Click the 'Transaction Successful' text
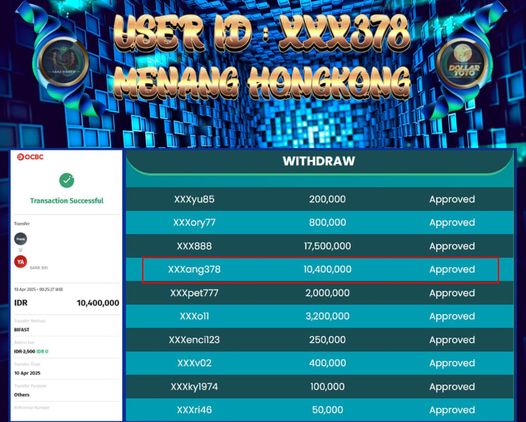The width and height of the screenshot is (526, 422). [67, 201]
